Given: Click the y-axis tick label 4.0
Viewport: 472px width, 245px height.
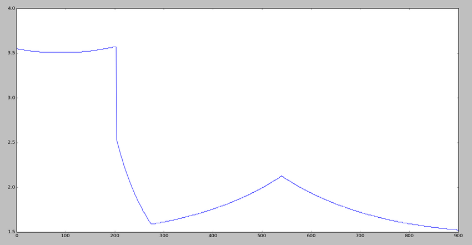Looking at the screenshot, I should [9, 8].
